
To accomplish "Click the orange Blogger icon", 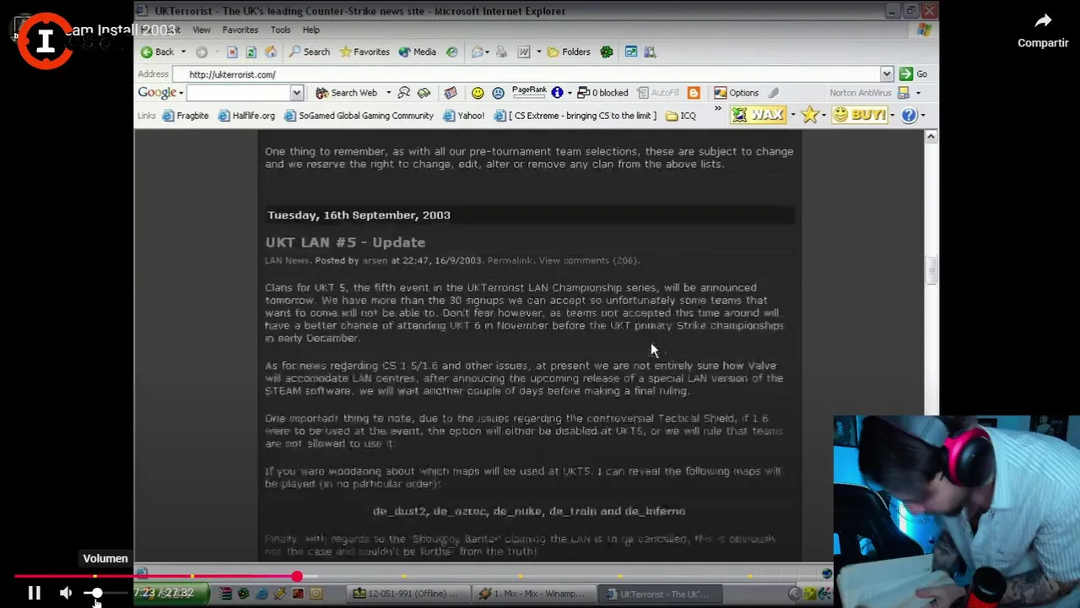I will coord(694,93).
